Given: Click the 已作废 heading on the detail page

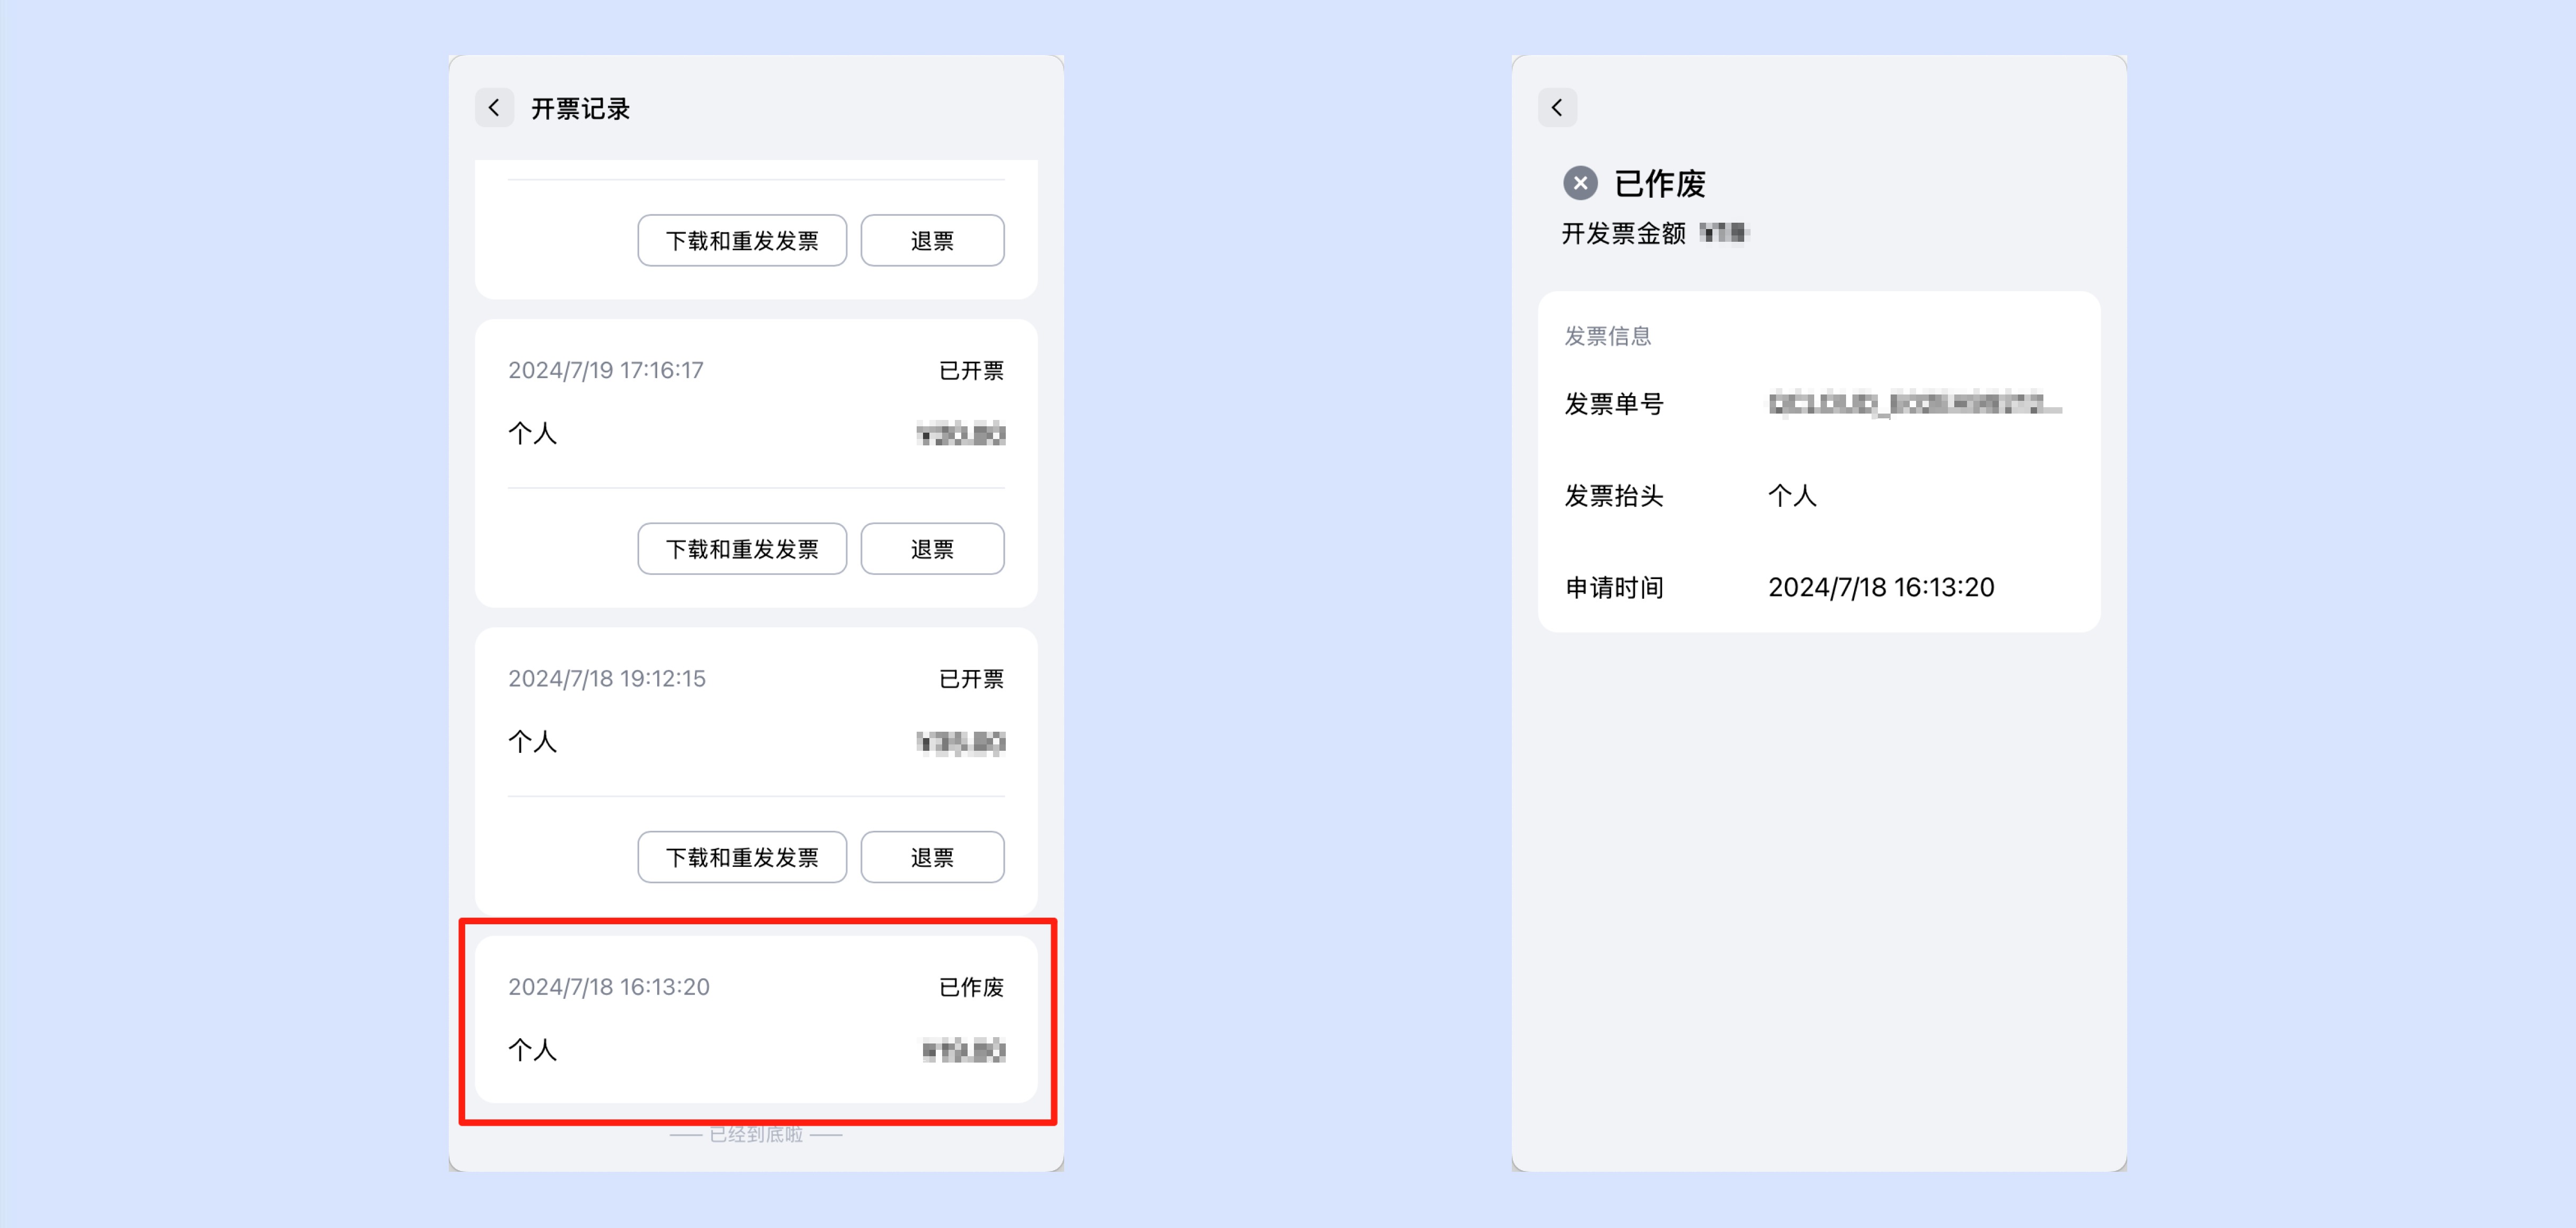Looking at the screenshot, I should pos(1660,184).
